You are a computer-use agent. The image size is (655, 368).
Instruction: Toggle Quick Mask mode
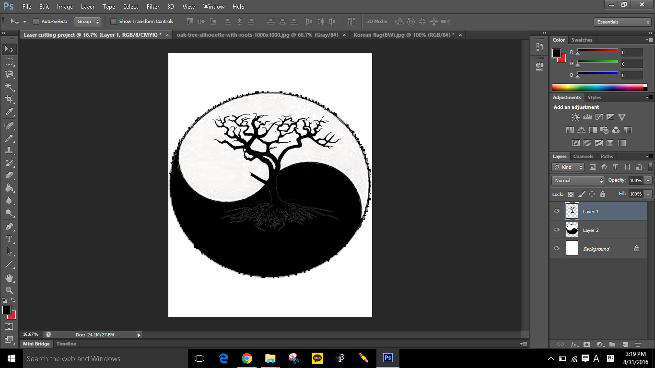click(9, 326)
